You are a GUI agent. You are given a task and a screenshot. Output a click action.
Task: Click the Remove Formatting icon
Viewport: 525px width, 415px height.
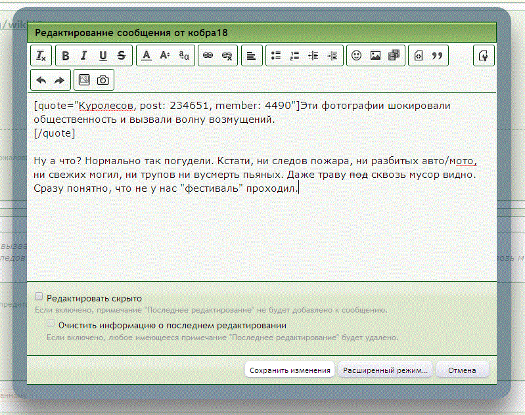click(x=41, y=56)
